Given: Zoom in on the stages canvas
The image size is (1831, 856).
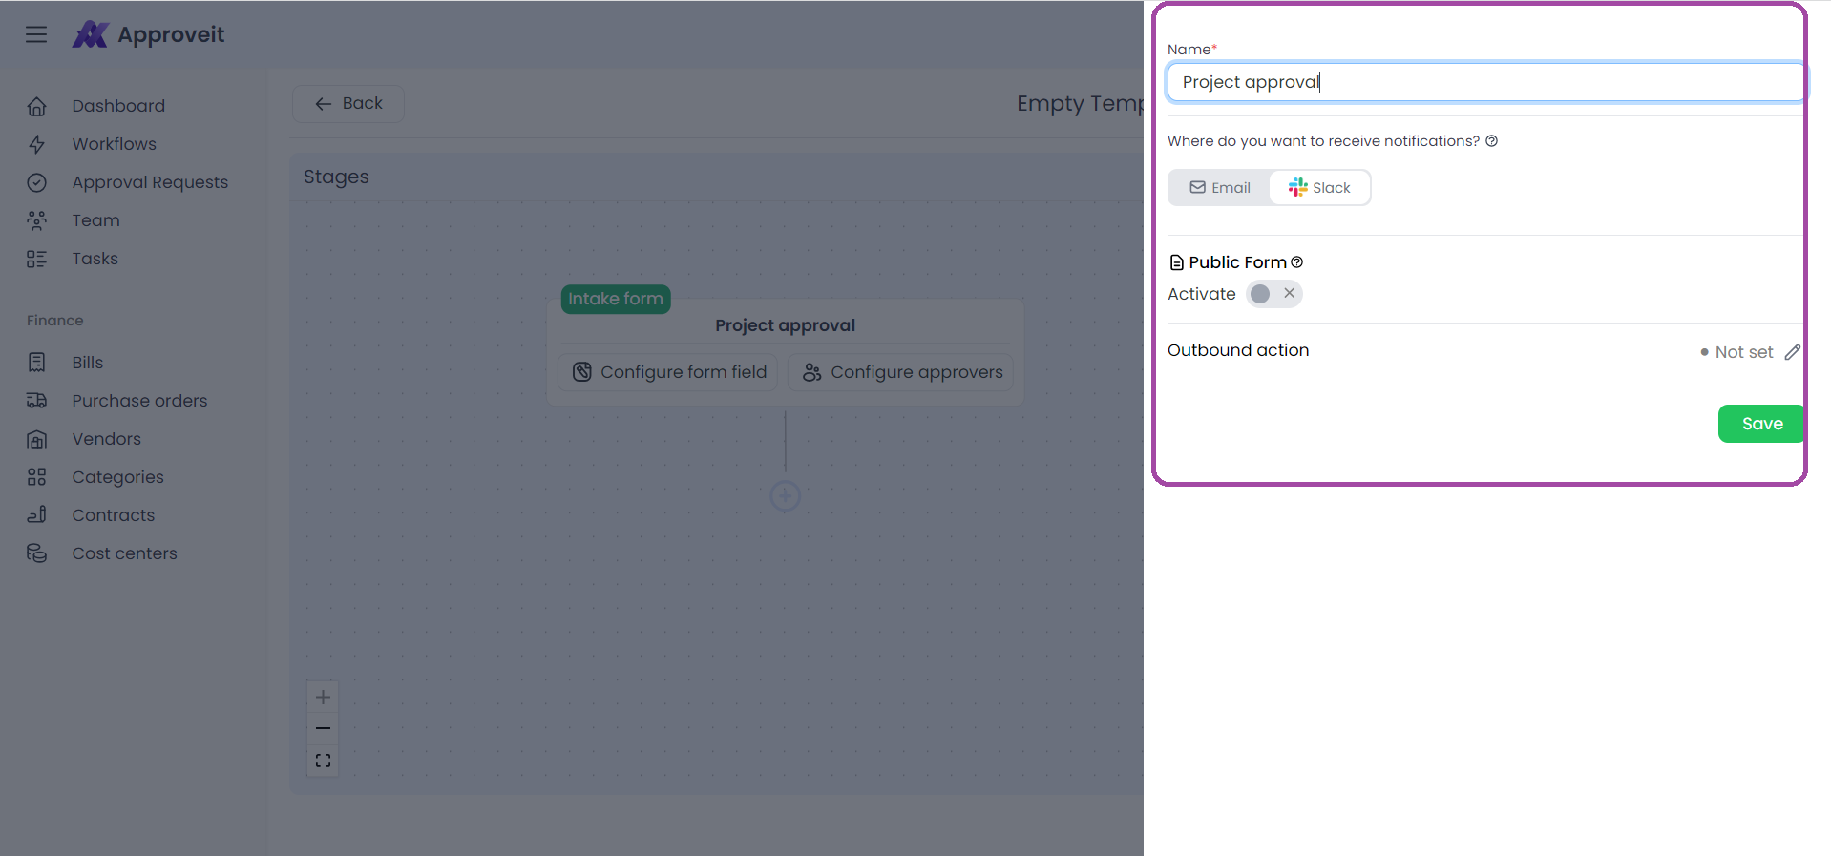Looking at the screenshot, I should (x=323, y=697).
